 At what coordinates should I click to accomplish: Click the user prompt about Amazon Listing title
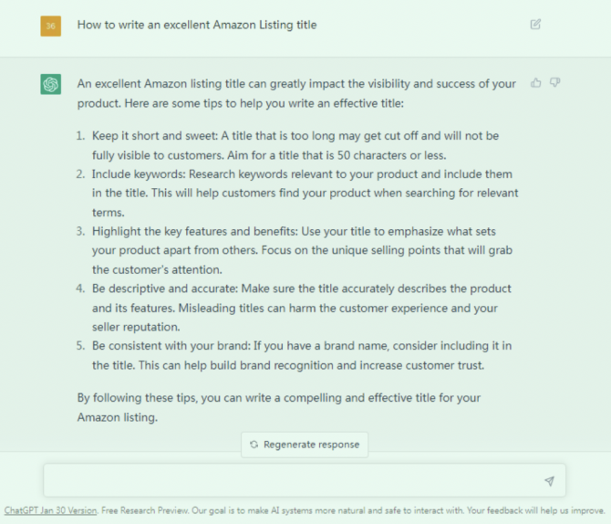click(x=197, y=25)
